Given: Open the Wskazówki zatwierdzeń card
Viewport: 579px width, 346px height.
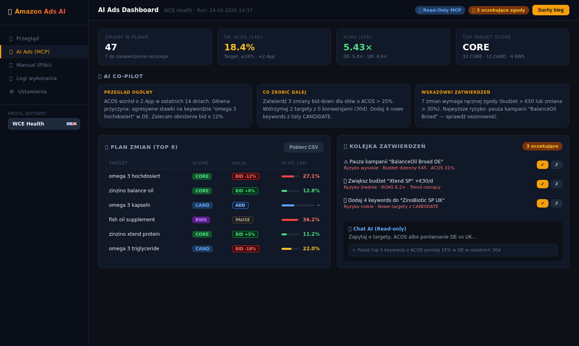Looking at the screenshot, I should click(492, 105).
